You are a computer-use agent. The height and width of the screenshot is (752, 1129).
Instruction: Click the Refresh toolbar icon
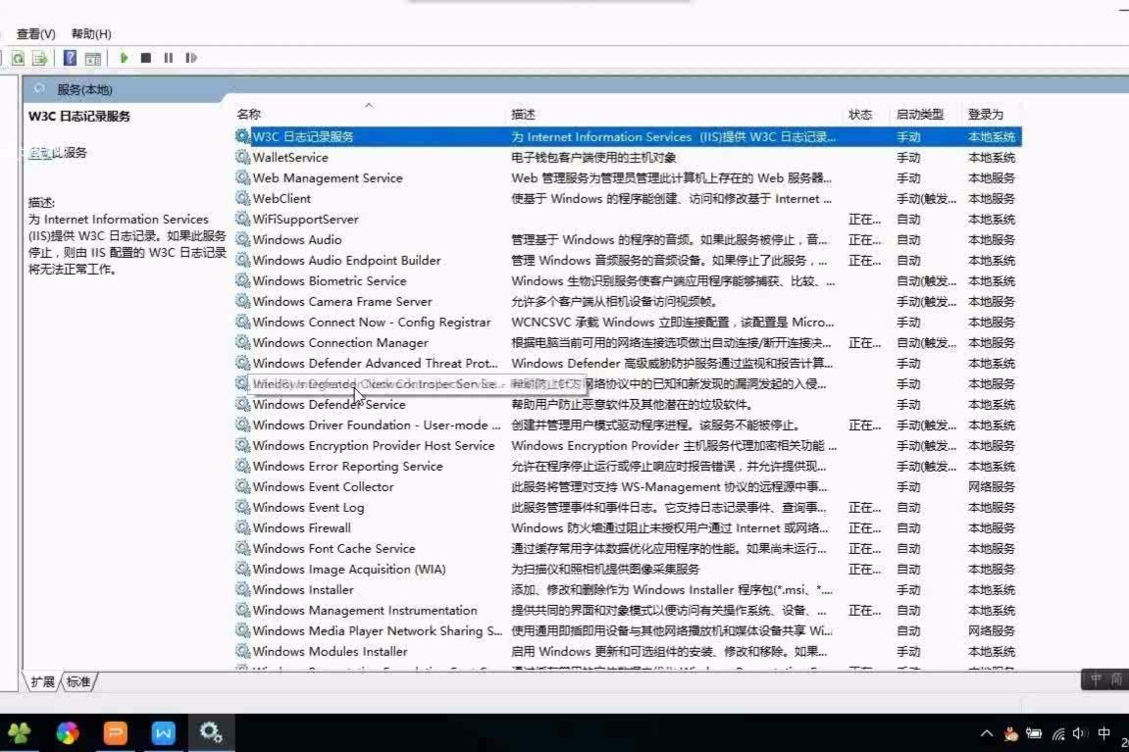(18, 58)
